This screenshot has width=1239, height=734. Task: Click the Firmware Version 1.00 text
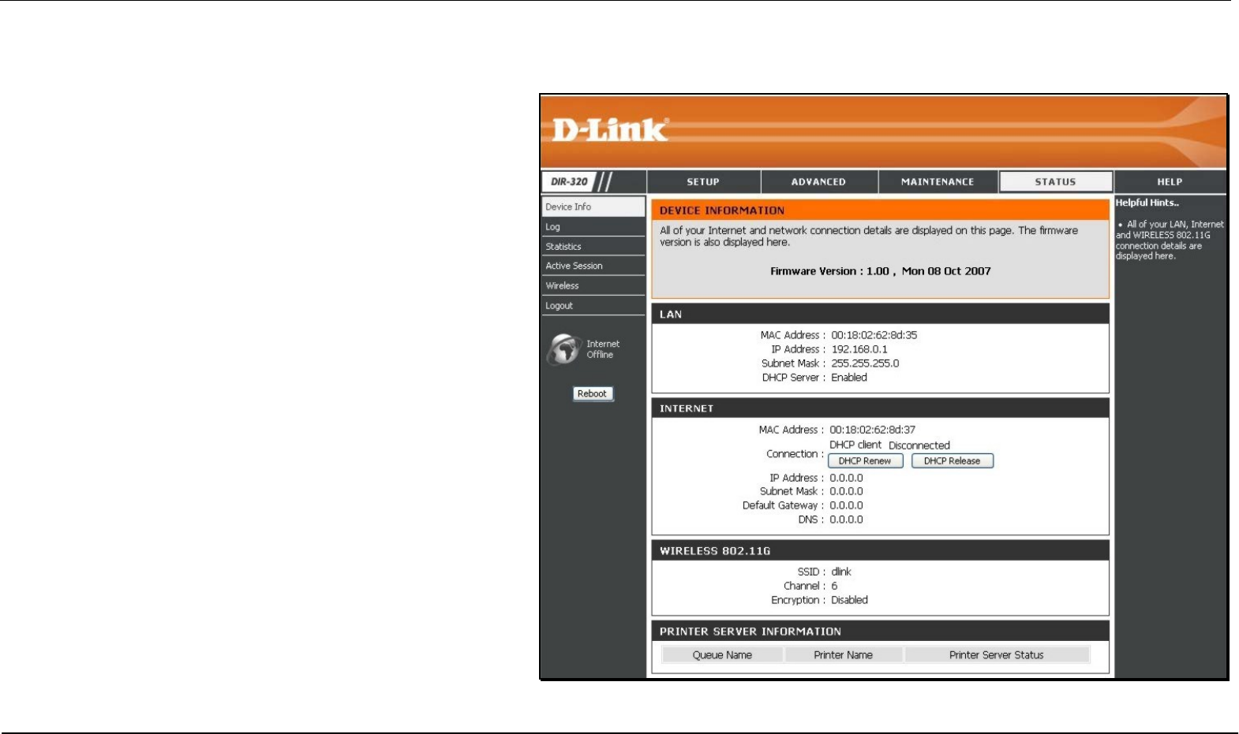coord(881,271)
